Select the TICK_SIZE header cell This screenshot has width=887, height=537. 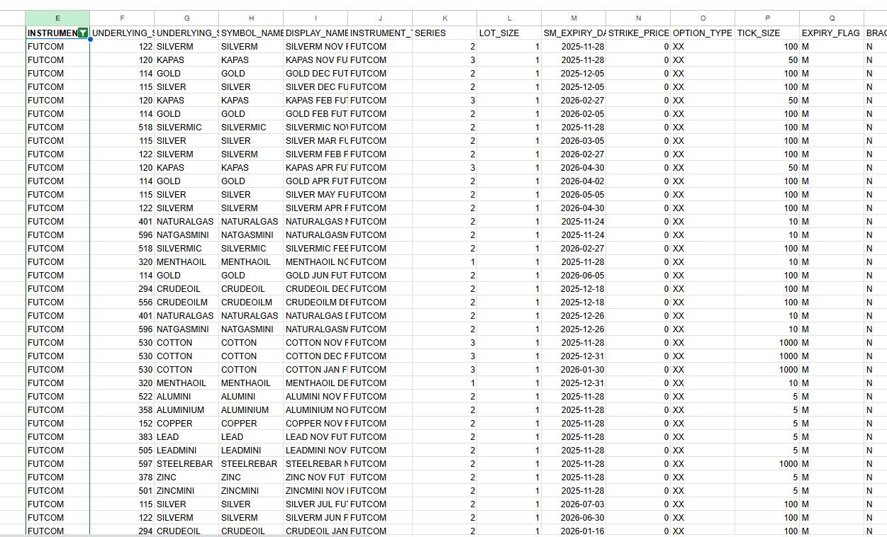tap(767, 33)
